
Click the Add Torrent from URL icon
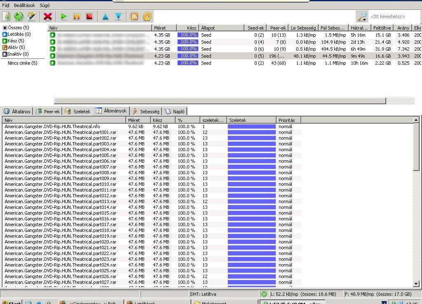[19, 16]
